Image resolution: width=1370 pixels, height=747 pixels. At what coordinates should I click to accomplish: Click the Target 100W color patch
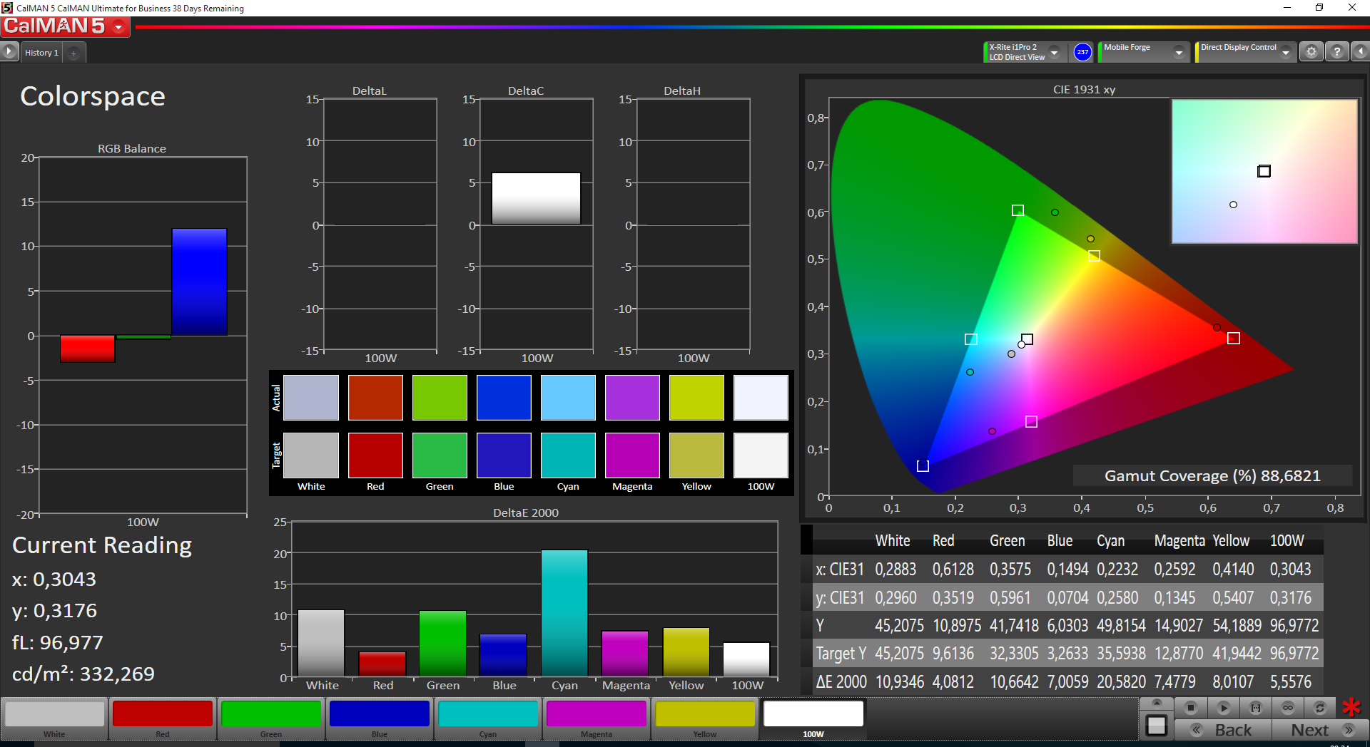coord(761,455)
